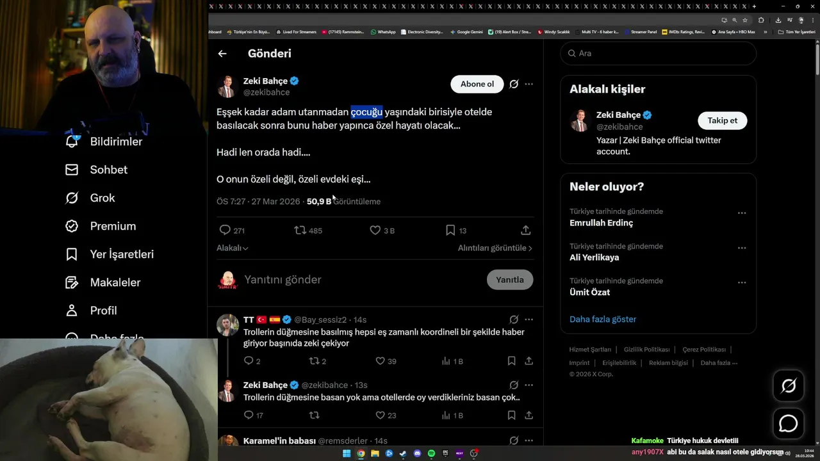Open Yer İşaretleri bookmarks in sidebar
Screen dimensions: 820x461
click(110, 254)
